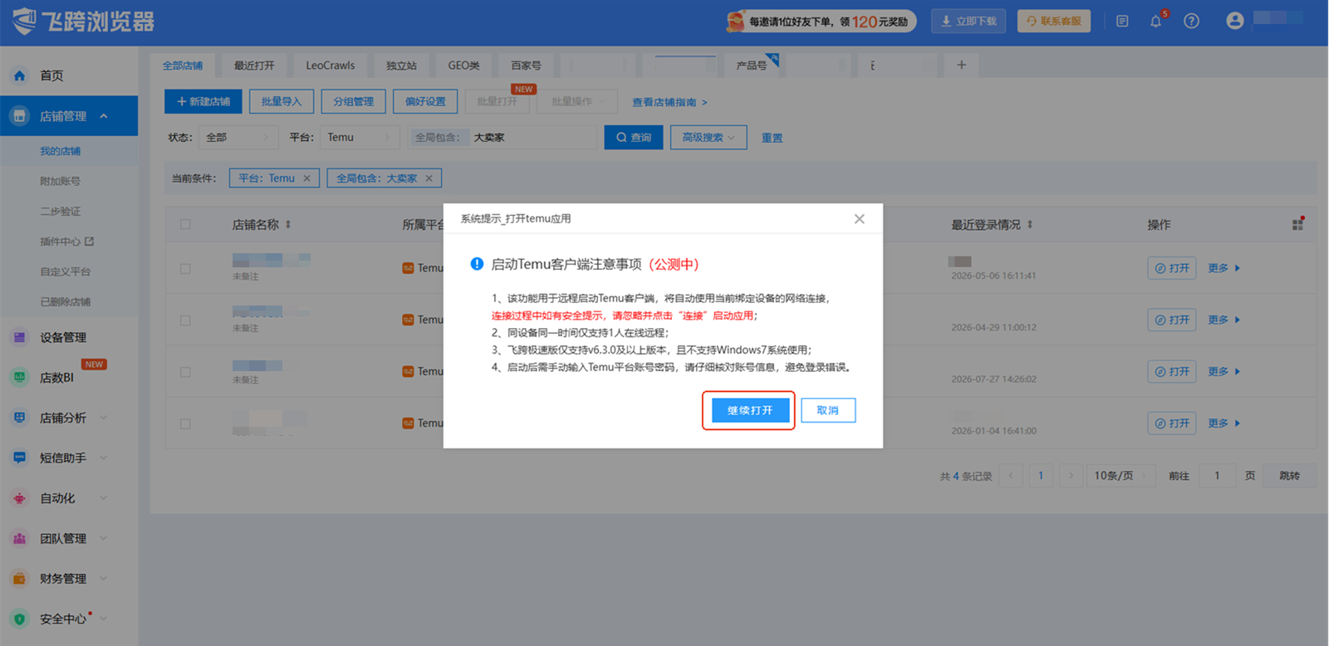Screen dimensions: 1329x646
Task: Open 更多 for the 2026-01-04 row
Action: tap(1224, 423)
